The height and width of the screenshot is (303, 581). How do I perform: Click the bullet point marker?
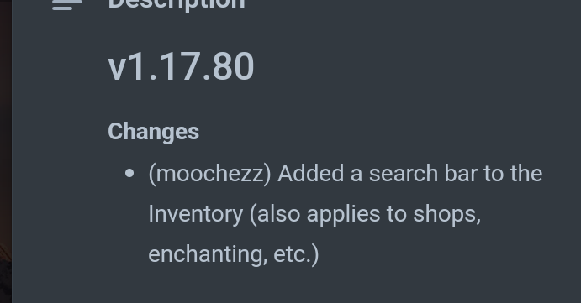(129, 173)
